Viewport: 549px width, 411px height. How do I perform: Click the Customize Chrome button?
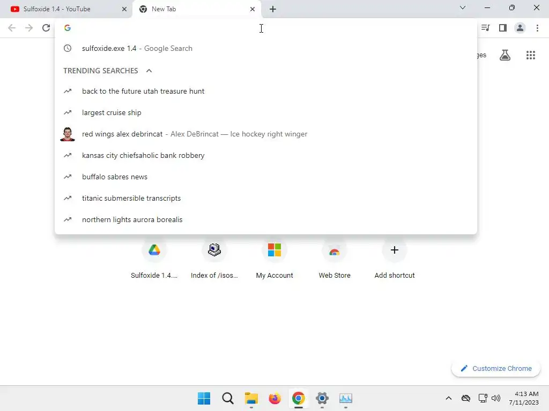[x=496, y=368]
